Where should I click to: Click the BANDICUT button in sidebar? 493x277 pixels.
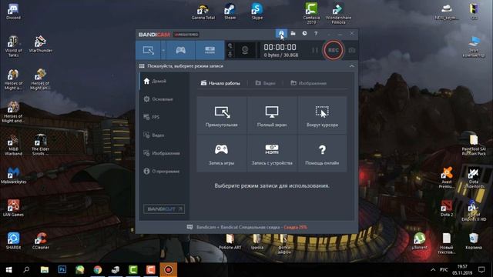click(x=164, y=209)
